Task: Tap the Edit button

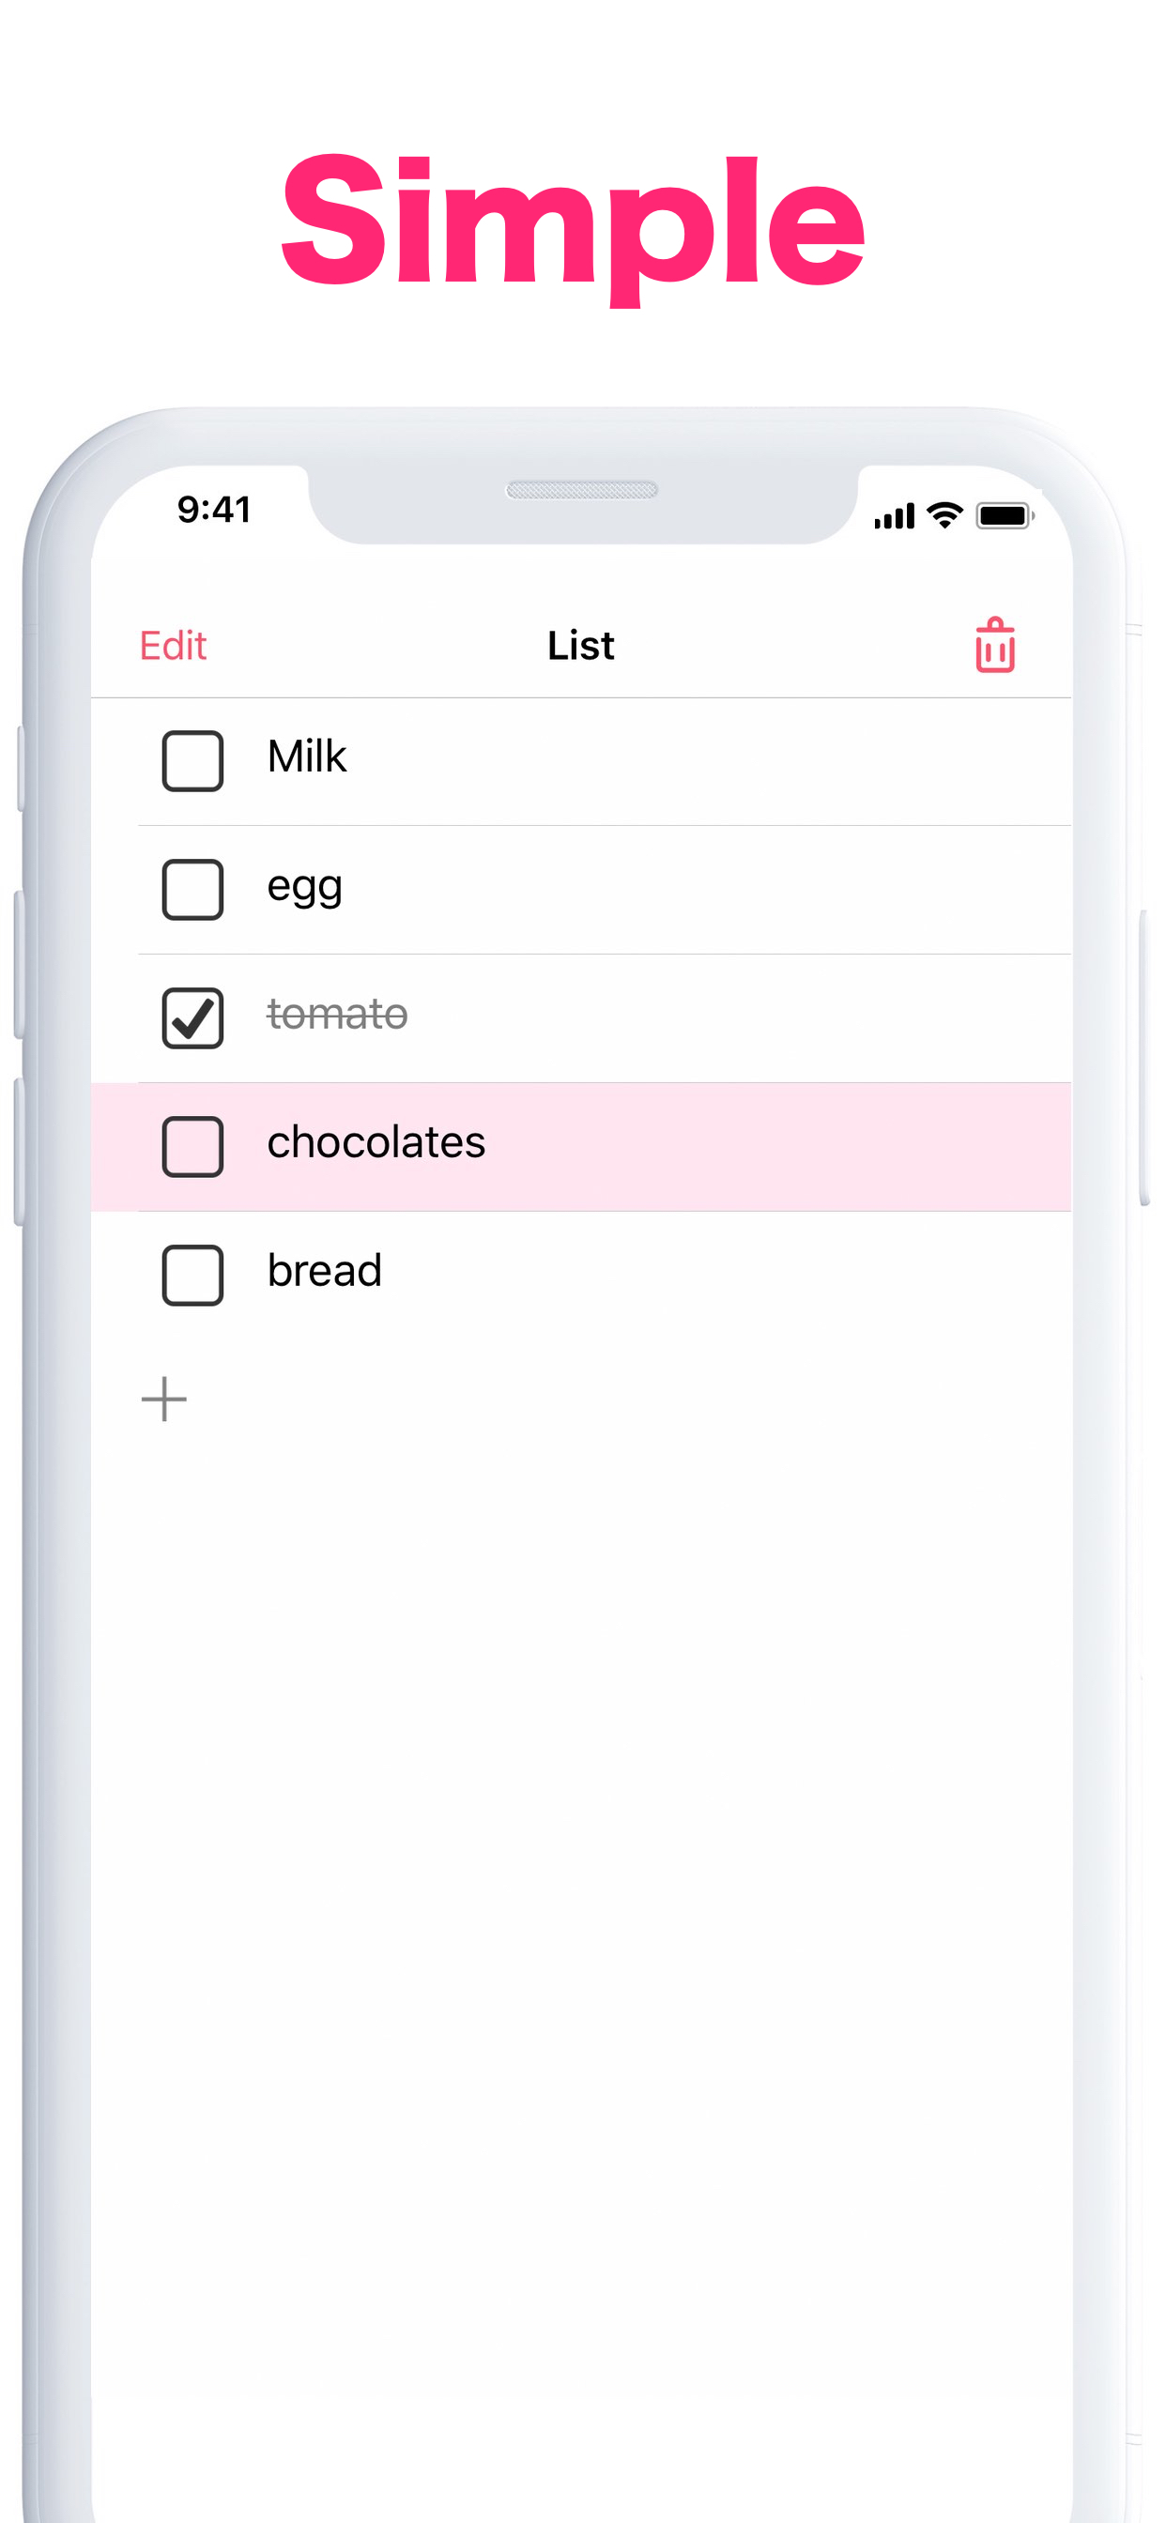Action: point(174,646)
